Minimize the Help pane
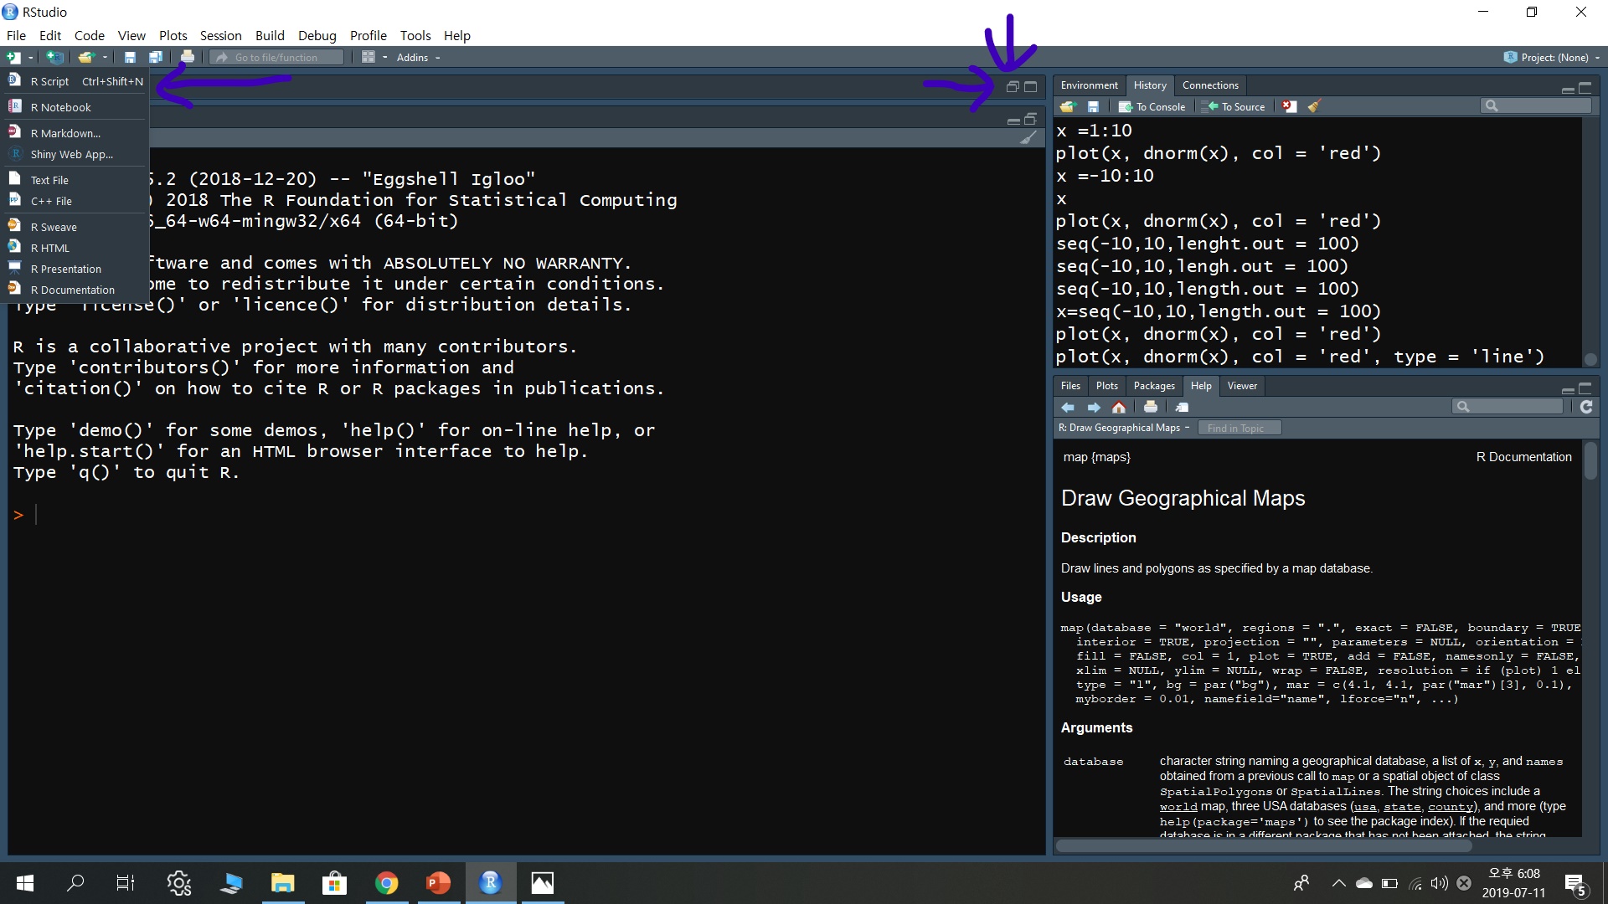1608x904 pixels. (x=1568, y=389)
